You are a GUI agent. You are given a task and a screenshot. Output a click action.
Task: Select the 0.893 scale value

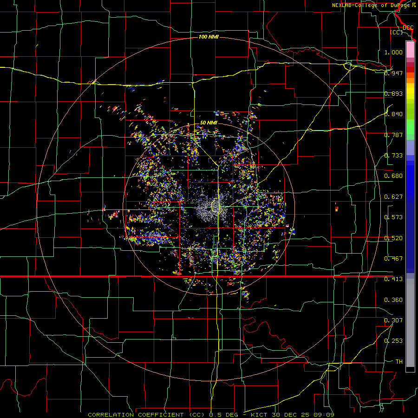393,93
